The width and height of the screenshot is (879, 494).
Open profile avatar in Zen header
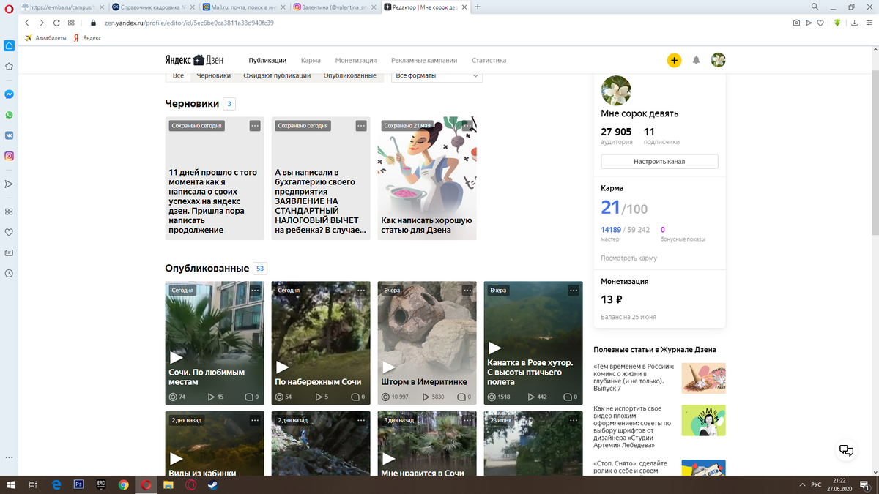coord(719,60)
